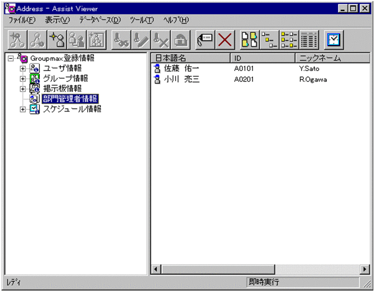Open the ファイル(F) menu
The width and height of the screenshot is (375, 293).
(22, 20)
